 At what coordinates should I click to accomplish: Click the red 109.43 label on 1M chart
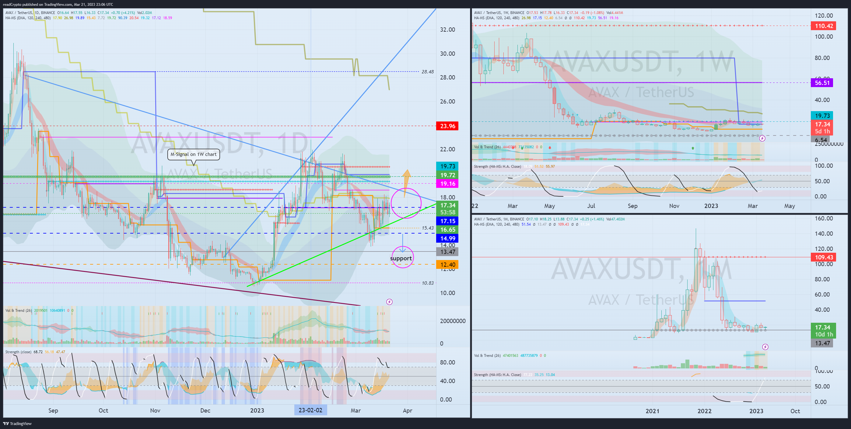824,257
